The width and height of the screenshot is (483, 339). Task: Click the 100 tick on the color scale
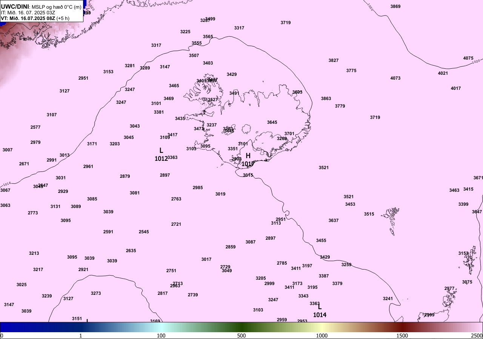161,336
